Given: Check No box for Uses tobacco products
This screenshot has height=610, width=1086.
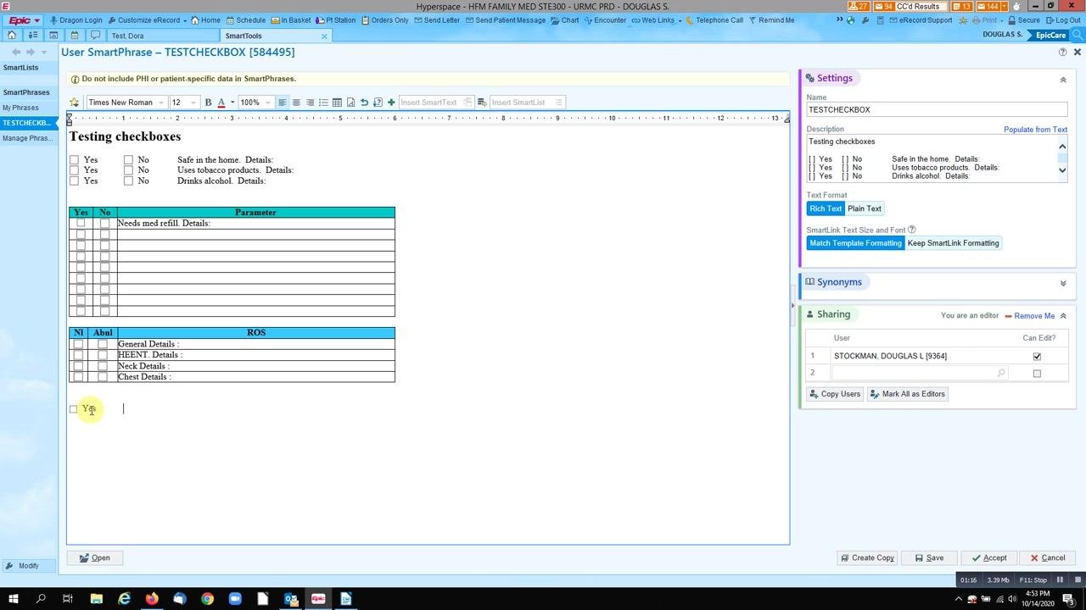Looking at the screenshot, I should (x=128, y=170).
